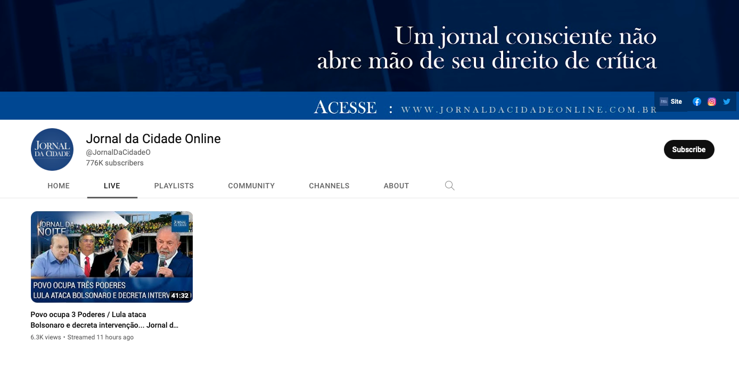
Task: Click '6.3K views • Streamed 11 hours ago' text
Action: pos(82,337)
